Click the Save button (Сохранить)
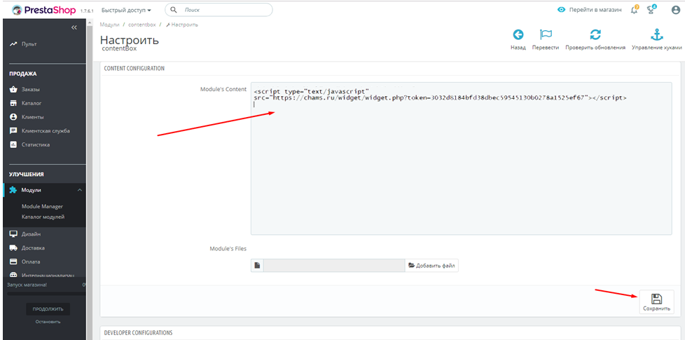Viewport: 685px width, 340px height. point(656,302)
